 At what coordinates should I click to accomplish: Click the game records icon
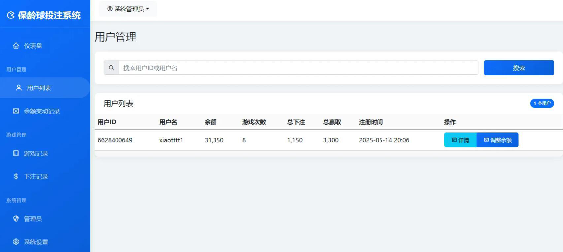tap(16, 153)
